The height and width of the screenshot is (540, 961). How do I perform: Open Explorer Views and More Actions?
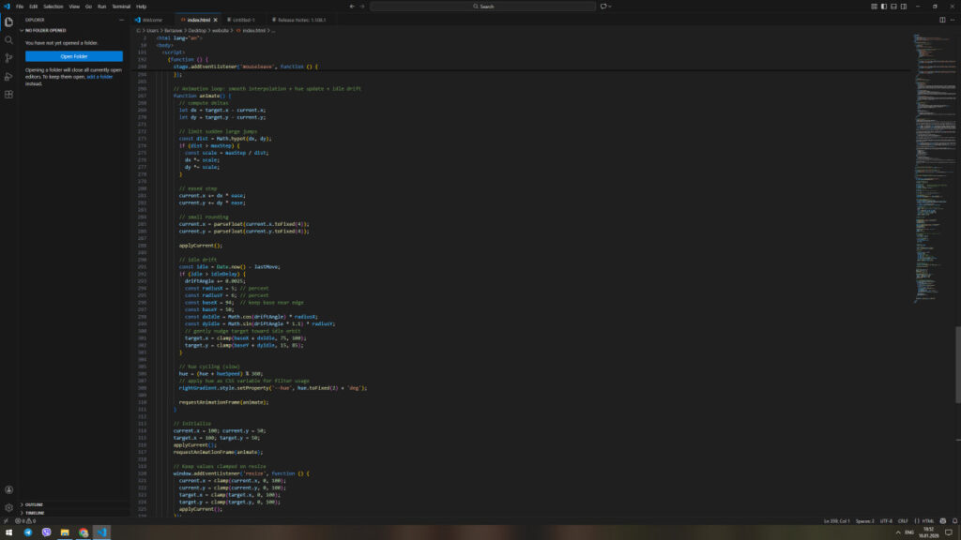(121, 20)
